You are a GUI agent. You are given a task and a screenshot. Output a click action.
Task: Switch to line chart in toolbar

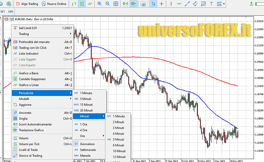tap(90, 4)
